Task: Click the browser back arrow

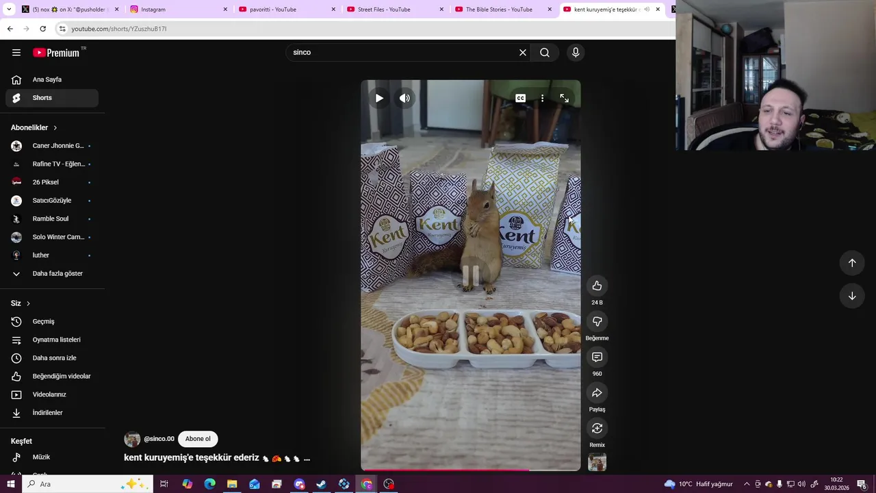Action: (10, 29)
